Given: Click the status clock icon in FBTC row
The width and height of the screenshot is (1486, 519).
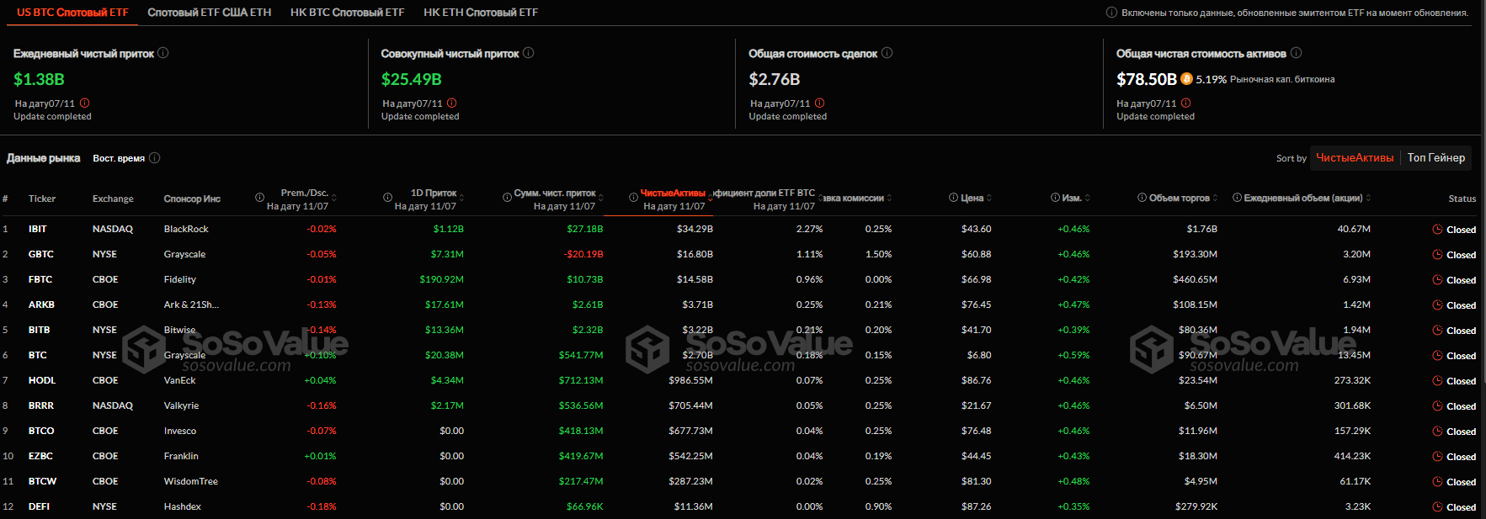Looking at the screenshot, I should coord(1438,280).
